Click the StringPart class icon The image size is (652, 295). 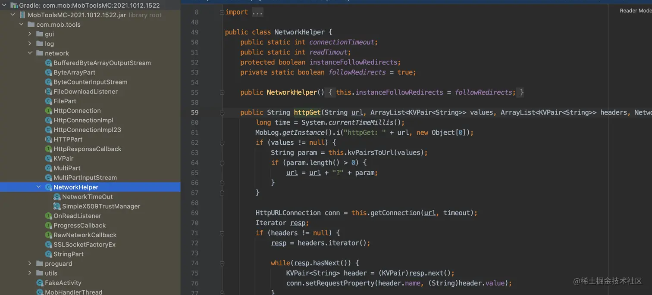click(x=49, y=254)
